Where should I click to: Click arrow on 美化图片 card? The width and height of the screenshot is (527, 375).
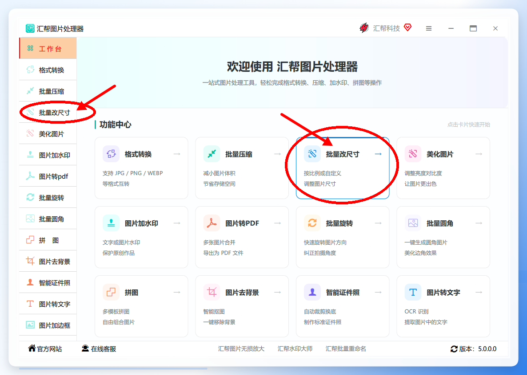coord(479,154)
